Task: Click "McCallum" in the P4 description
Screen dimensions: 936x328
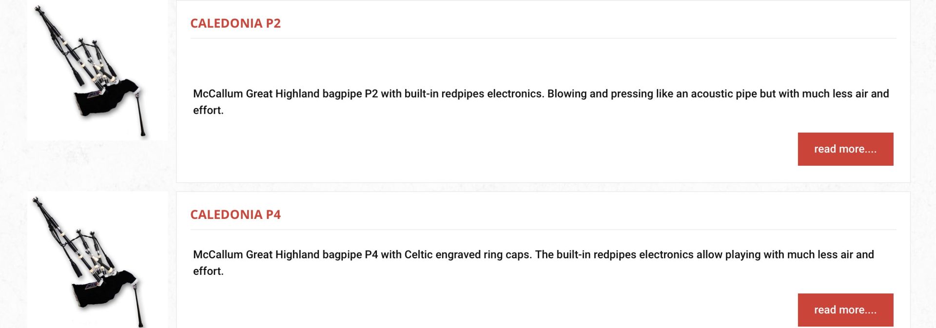Action: click(x=218, y=254)
